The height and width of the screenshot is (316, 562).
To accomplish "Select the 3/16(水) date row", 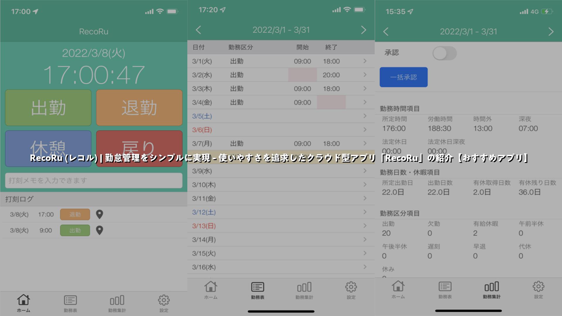I will click(x=281, y=267).
